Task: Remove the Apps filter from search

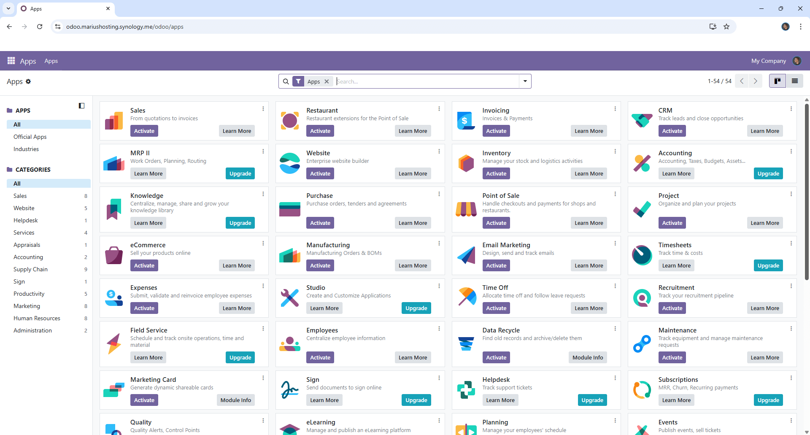Action: point(327,81)
